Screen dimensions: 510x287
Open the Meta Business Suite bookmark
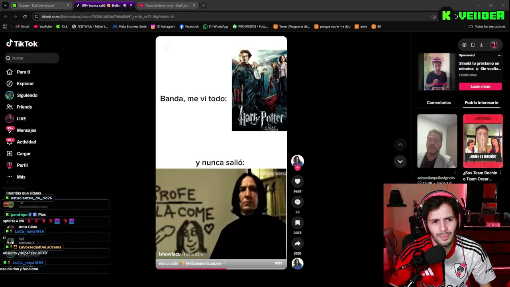(x=129, y=27)
